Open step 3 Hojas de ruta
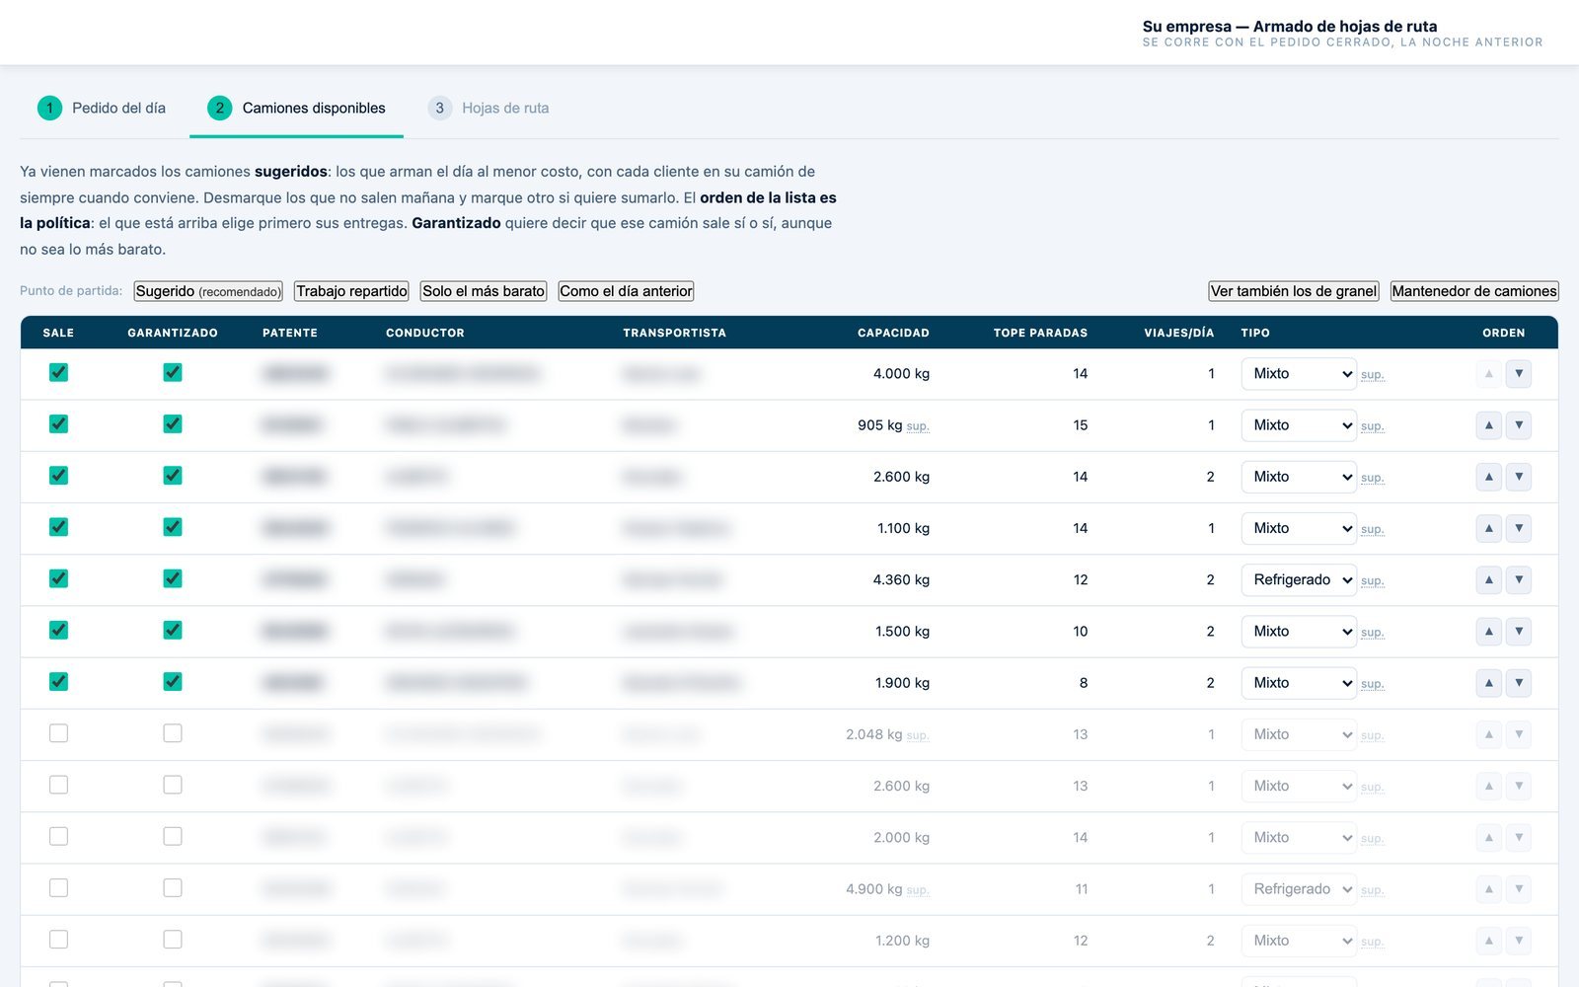The width and height of the screenshot is (1579, 987). tap(489, 108)
